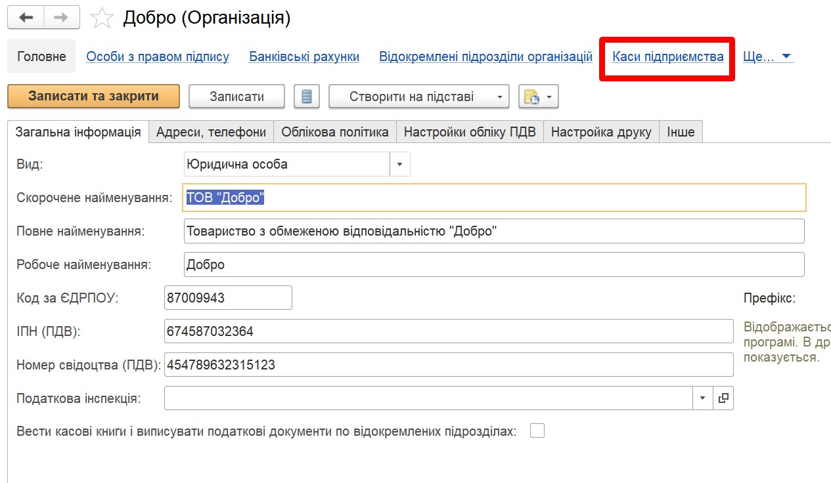Open the Податкова інспекція dropdown arrow

703,398
